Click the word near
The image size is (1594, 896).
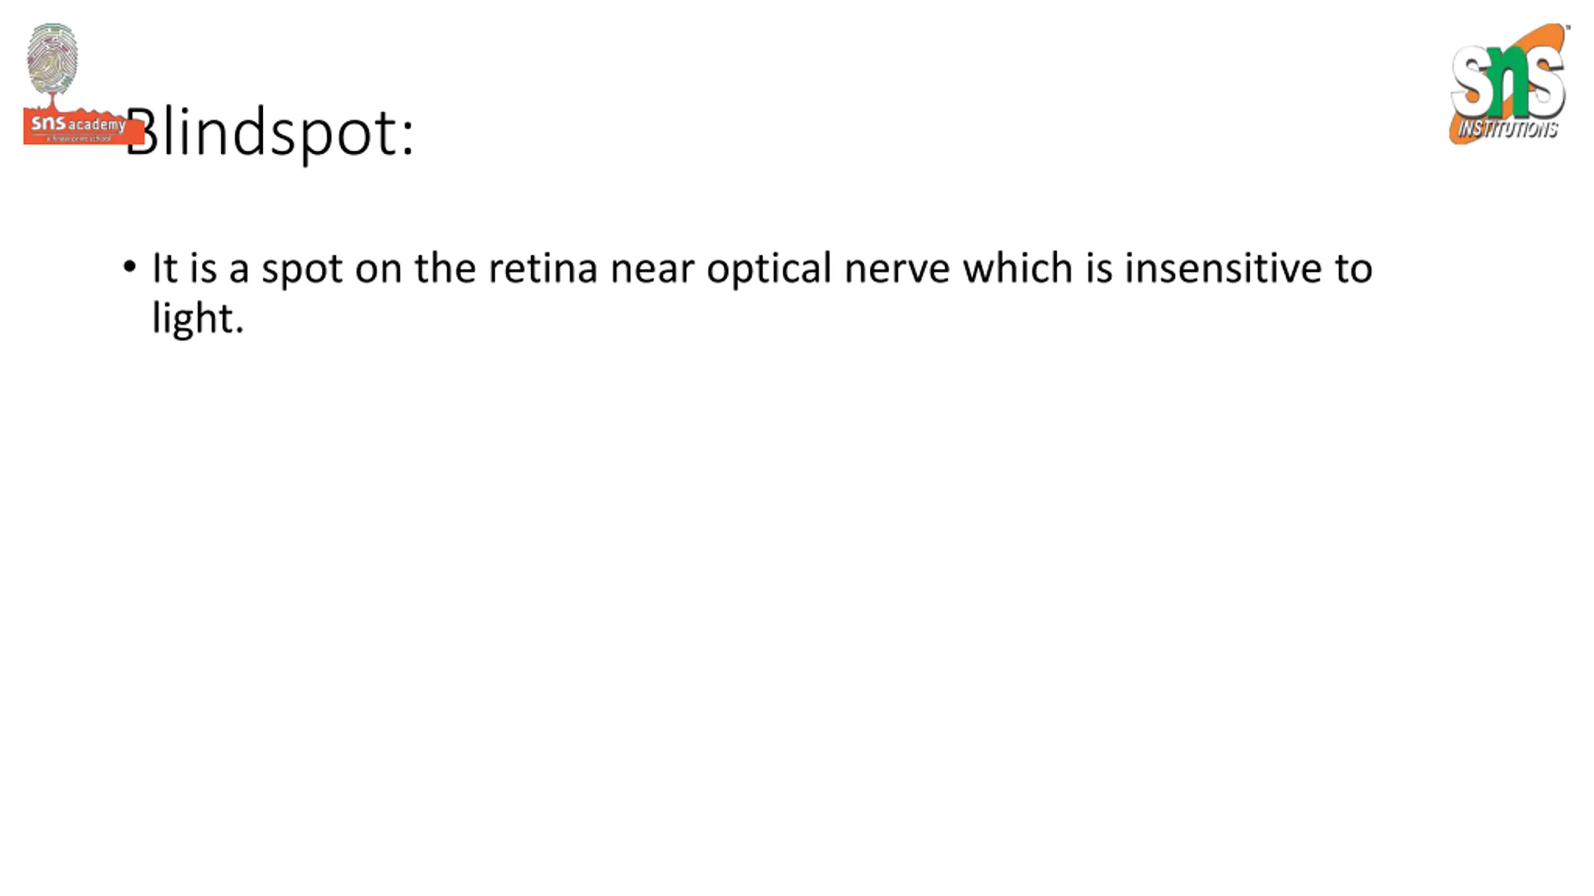[x=652, y=271]
